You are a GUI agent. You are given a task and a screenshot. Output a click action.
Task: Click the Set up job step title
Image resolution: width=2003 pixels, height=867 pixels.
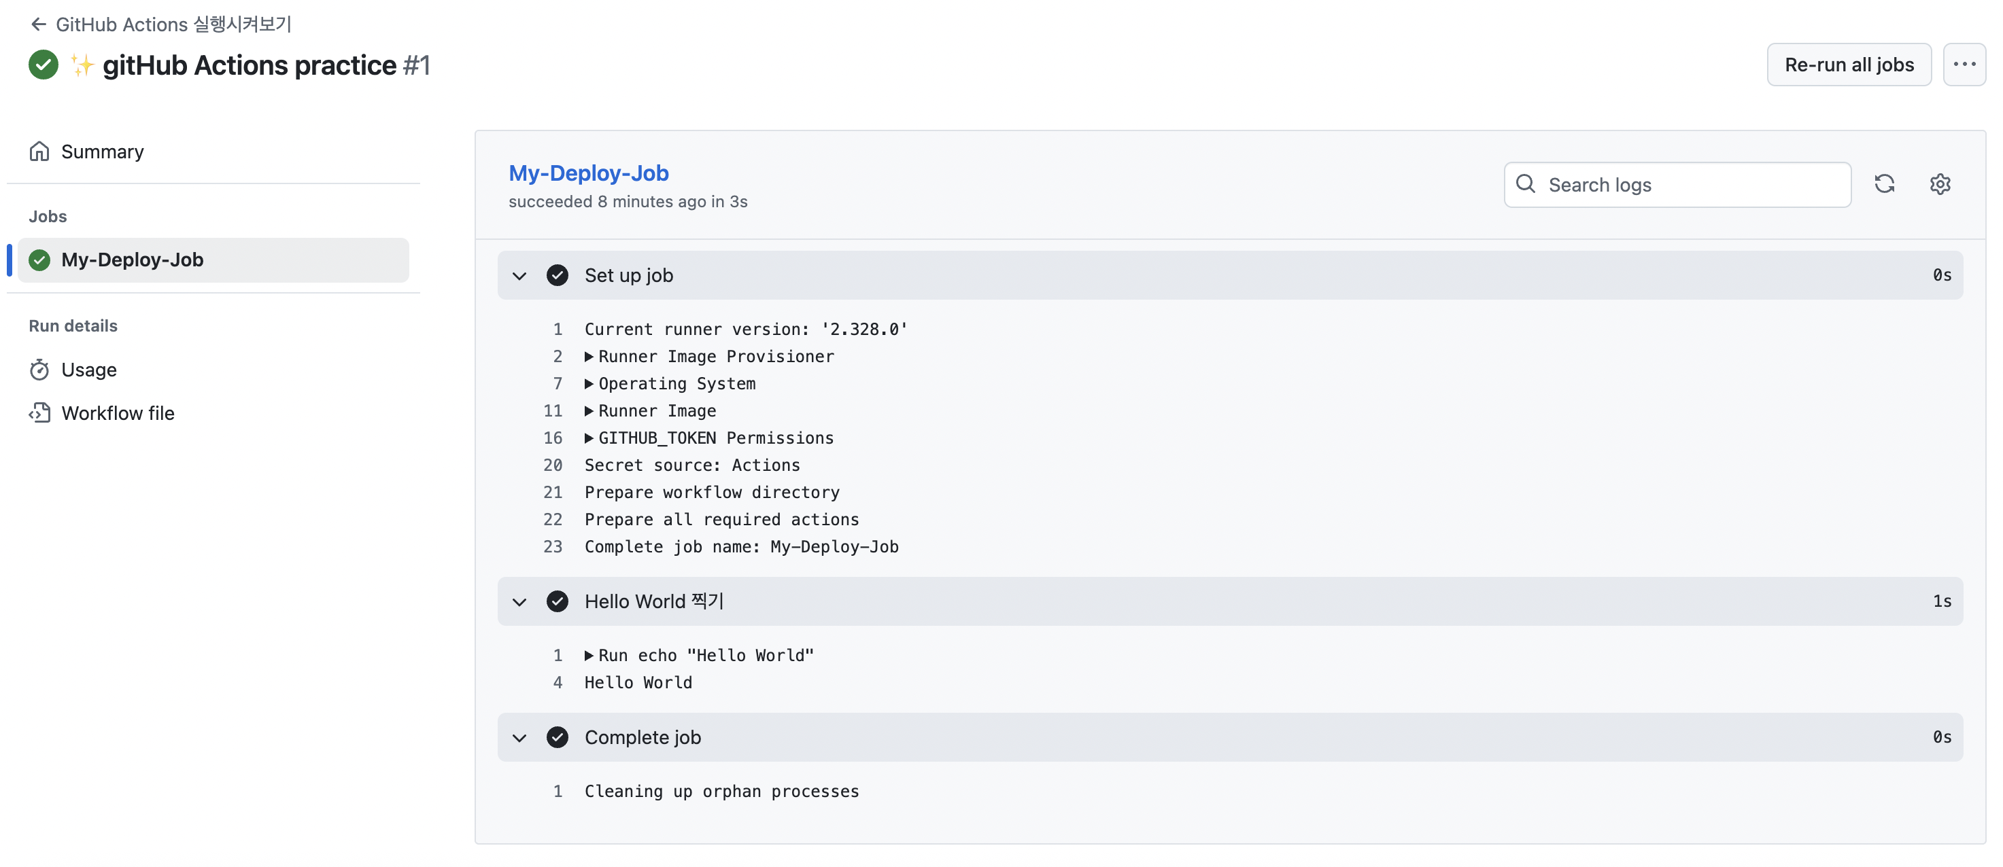[x=628, y=275]
